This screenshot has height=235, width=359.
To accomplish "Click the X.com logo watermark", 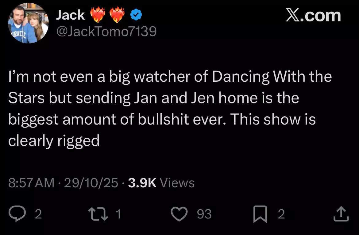I will [x=313, y=15].
